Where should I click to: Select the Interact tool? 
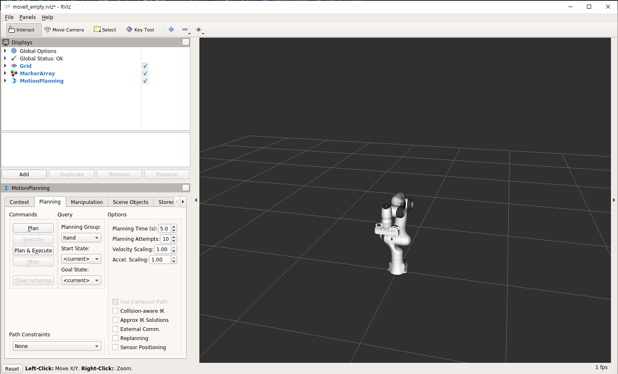point(24,30)
